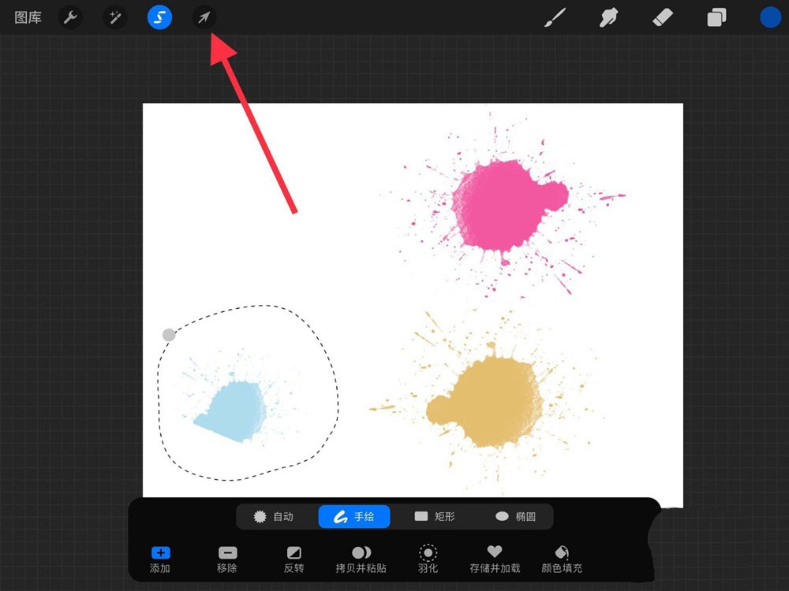Switch to 矩形 rectangle selection mode
This screenshot has height=591, width=789.
pos(435,517)
